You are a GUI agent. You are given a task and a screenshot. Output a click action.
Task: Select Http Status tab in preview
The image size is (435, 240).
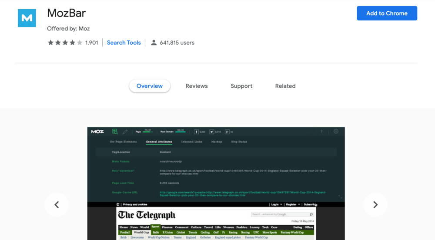click(x=239, y=142)
